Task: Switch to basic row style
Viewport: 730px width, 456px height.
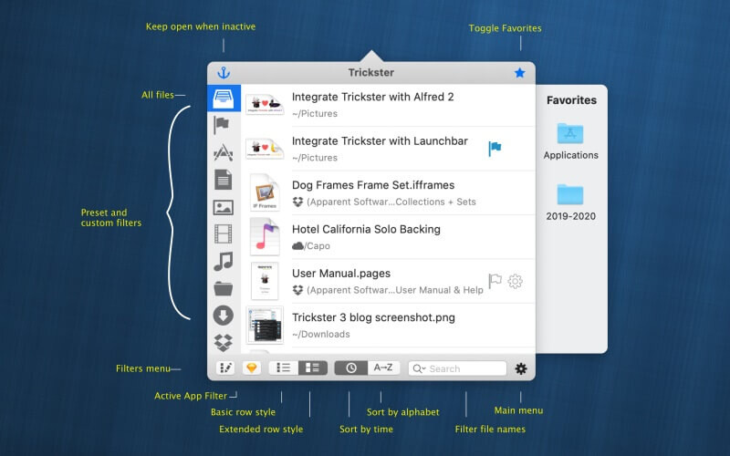Action: click(284, 368)
